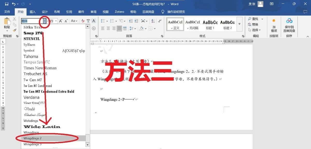
Task: Open the 段落 paragraph dialog launcher
Action: click(162, 36)
